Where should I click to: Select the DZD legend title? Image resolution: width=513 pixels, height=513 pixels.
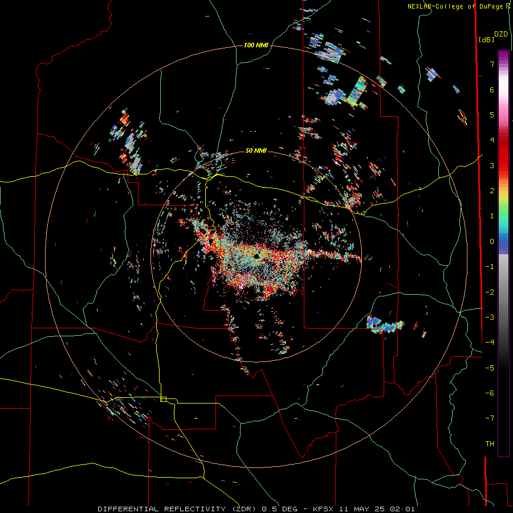[x=501, y=34]
